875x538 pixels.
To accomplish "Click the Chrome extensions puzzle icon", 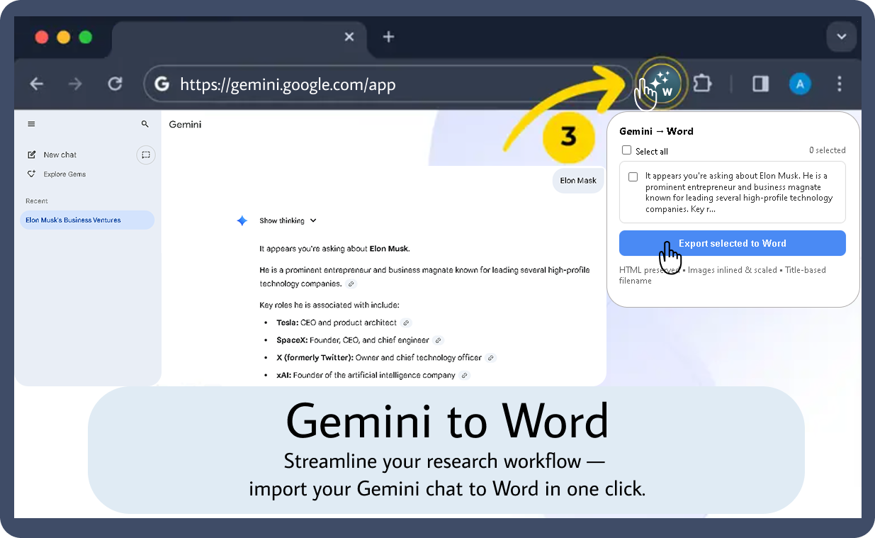I will pyautogui.click(x=702, y=84).
